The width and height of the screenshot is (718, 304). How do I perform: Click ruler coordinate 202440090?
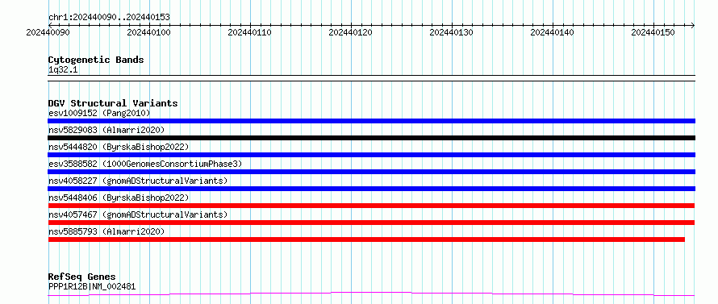[48, 32]
